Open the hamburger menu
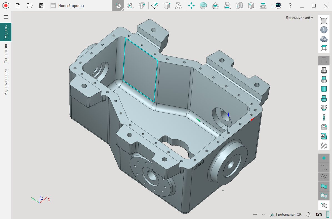 (x=6, y=17)
